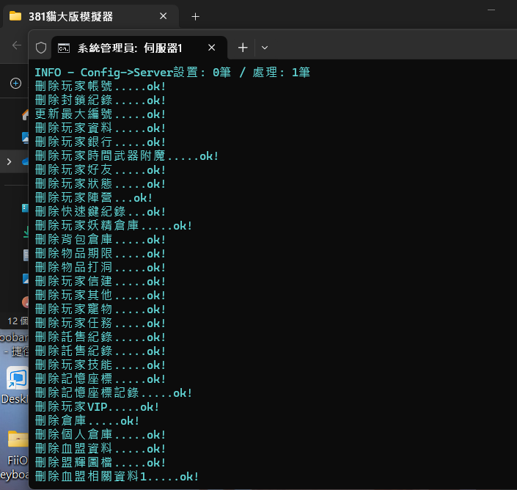Click the line 刪除物品期限.....ok!
Screen dimensions: 517x490
coord(100,254)
